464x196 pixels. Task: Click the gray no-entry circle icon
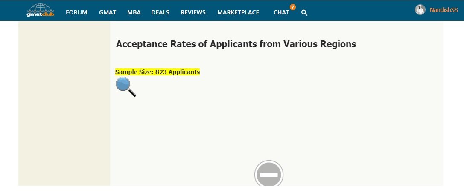pyautogui.click(x=269, y=174)
